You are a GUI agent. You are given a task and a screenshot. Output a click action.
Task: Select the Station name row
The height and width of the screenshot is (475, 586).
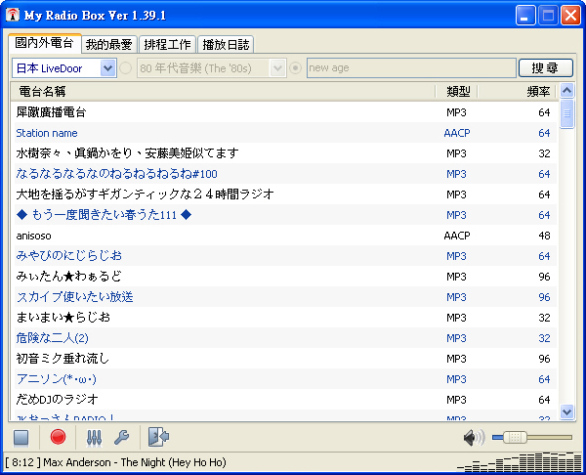(285, 133)
